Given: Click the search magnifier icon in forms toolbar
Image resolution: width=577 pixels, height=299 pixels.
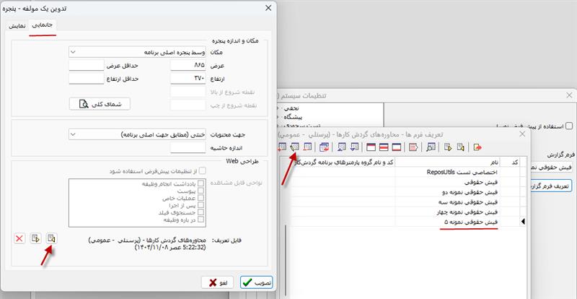Looking at the screenshot, I should (x=431, y=147).
